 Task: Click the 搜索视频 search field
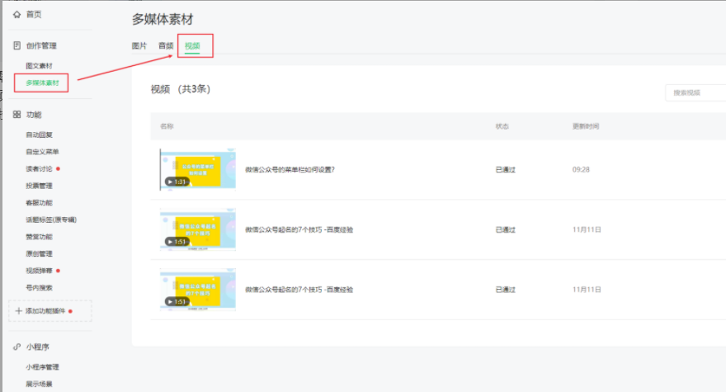[695, 92]
